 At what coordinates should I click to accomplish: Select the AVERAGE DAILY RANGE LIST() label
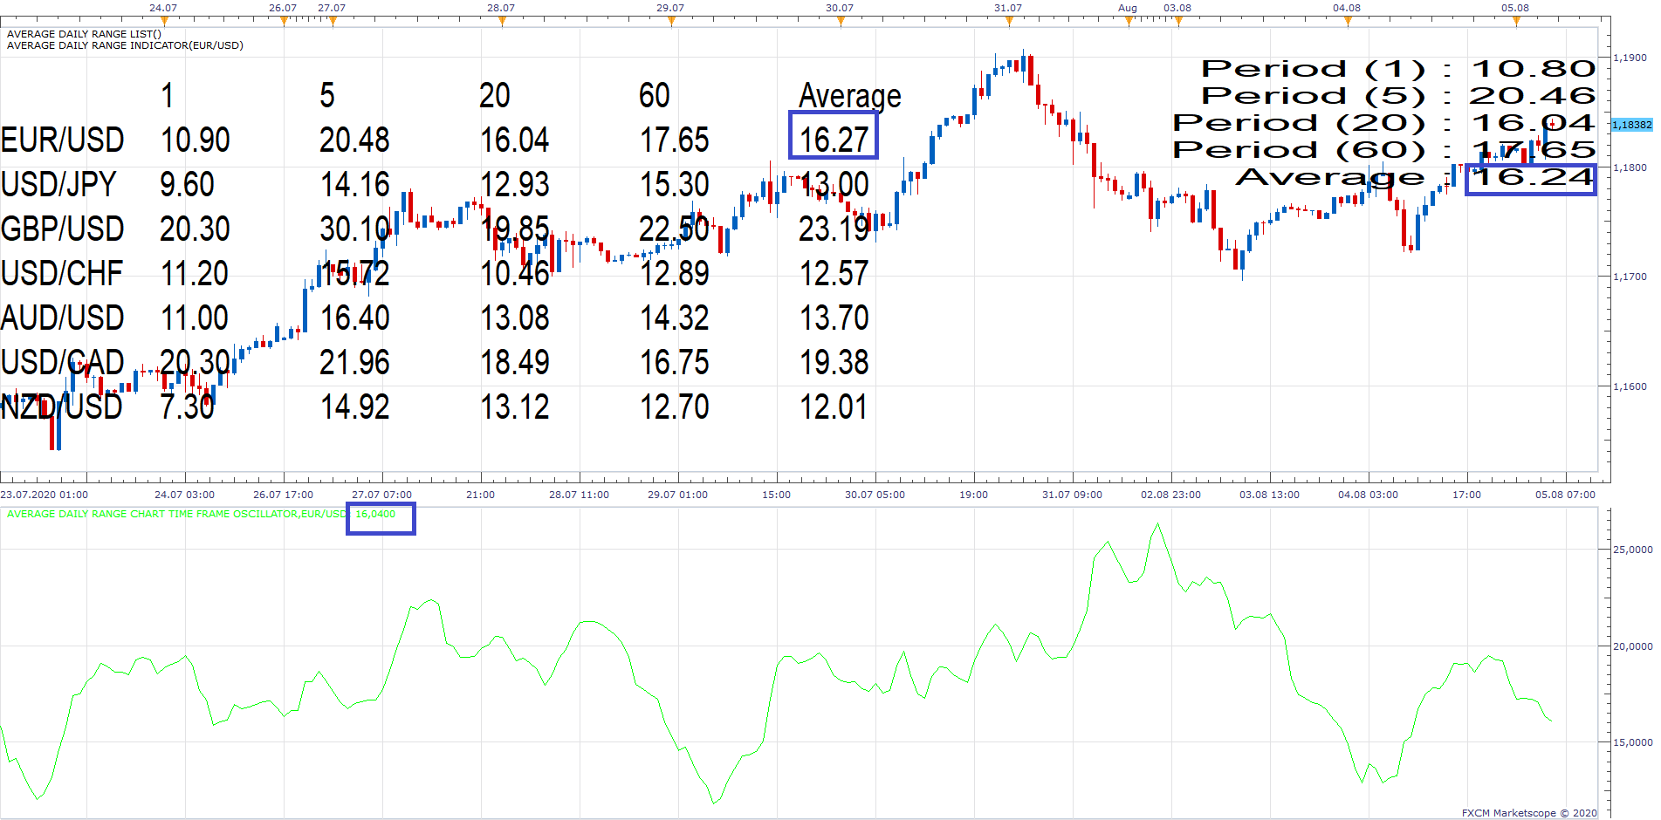tap(84, 34)
